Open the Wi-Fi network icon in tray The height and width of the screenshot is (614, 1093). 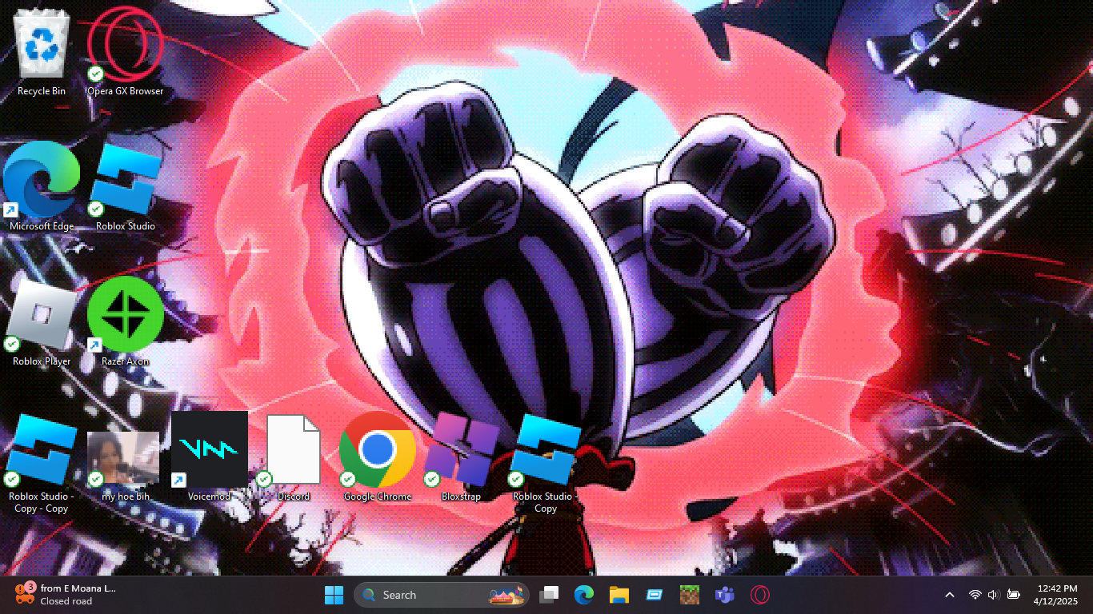pos(975,595)
